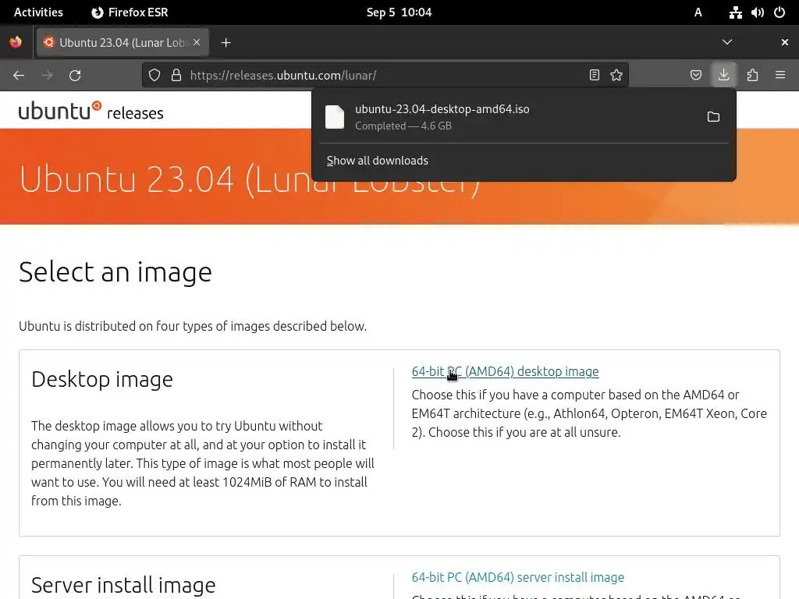Screen dimensions: 799x599
Task: Open the Firefox ESR app menu
Action: click(x=130, y=12)
